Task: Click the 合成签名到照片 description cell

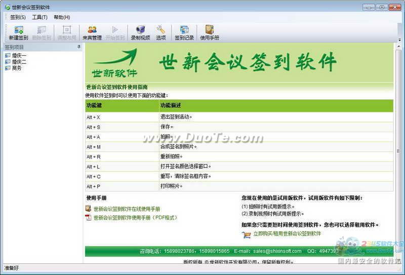Action: pyautogui.click(x=276, y=147)
